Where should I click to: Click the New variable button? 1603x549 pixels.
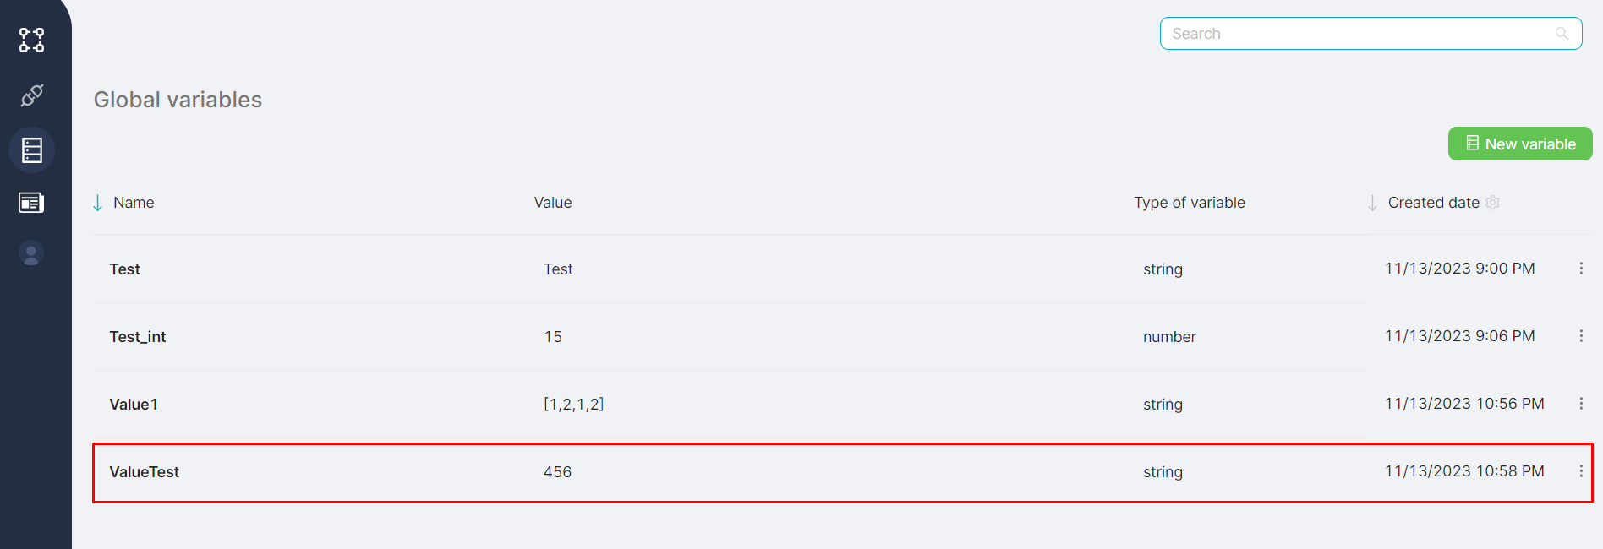click(1519, 144)
